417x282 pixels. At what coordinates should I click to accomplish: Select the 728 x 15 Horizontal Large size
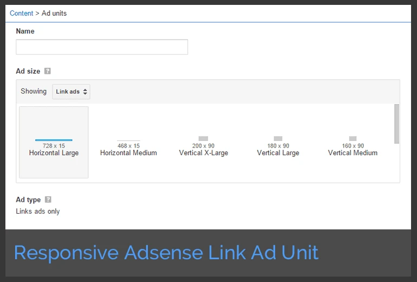(54, 142)
